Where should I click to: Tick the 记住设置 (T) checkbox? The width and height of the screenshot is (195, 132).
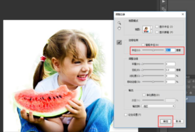(126, 115)
